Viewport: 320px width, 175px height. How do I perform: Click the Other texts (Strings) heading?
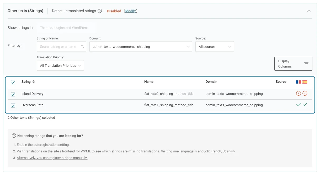coord(25,11)
